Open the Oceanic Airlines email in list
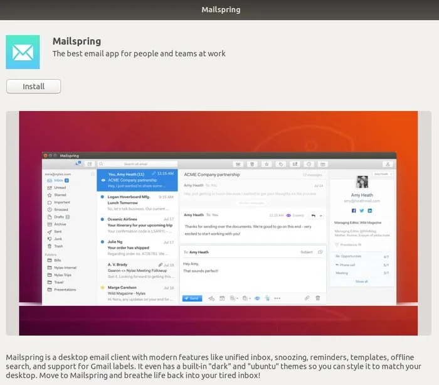 click(137, 222)
